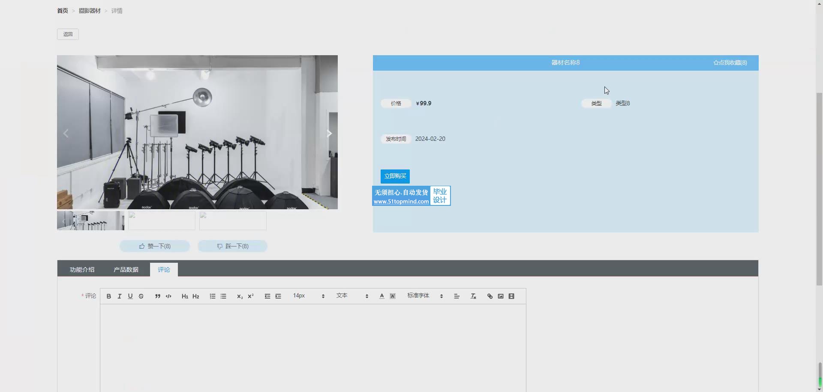Insert an image in the comment
823x392 pixels.
tap(501, 296)
